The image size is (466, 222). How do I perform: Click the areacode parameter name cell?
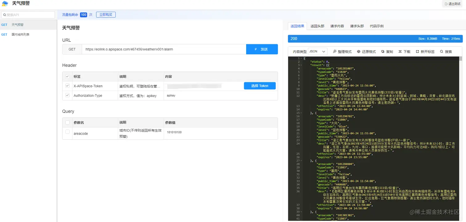(81, 134)
